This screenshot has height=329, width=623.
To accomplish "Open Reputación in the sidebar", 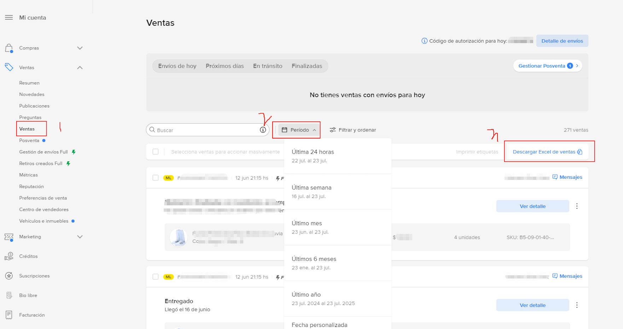I will tap(31, 187).
